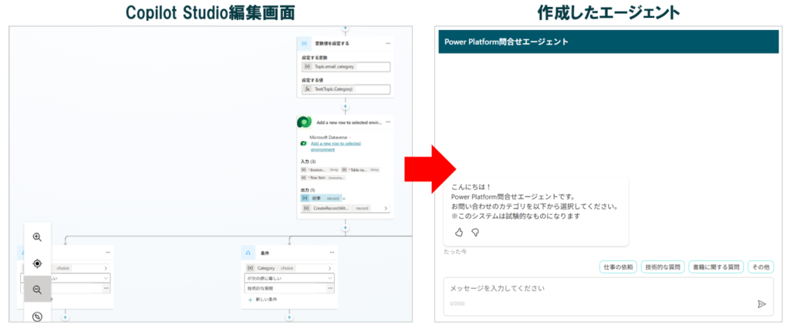
Task: Open the more options menu on Add a new row node
Action: tap(388, 122)
